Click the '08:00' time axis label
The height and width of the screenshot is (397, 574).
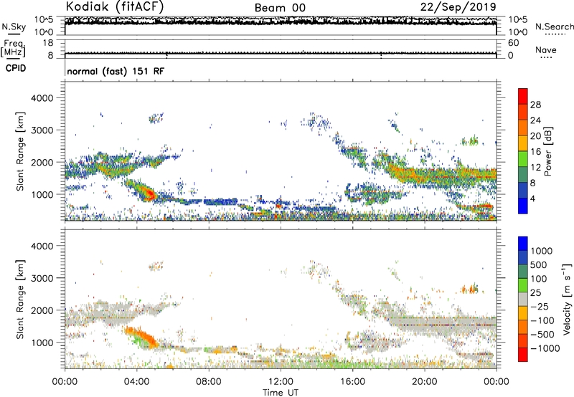(209, 382)
